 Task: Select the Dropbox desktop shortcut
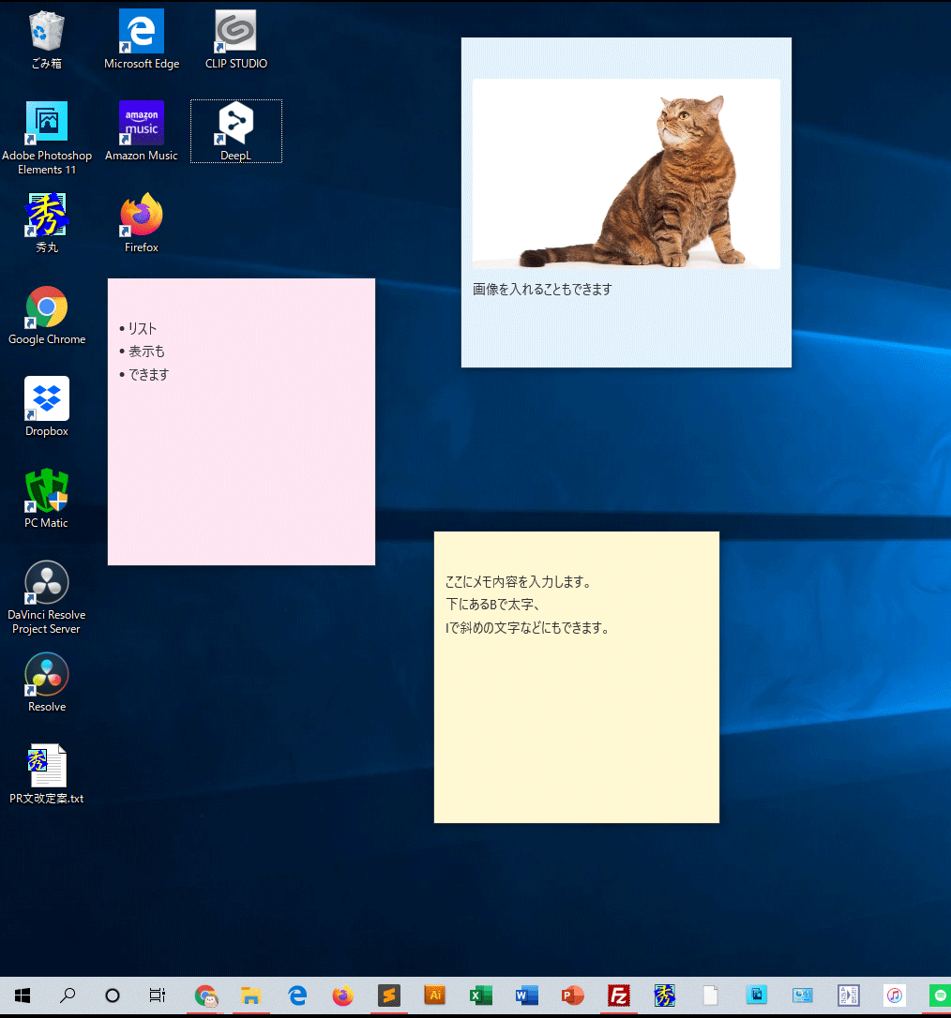coord(47,399)
